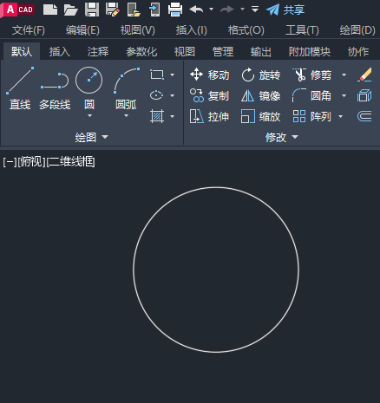Expand the 圆弧 arc options arrow

[126, 116]
